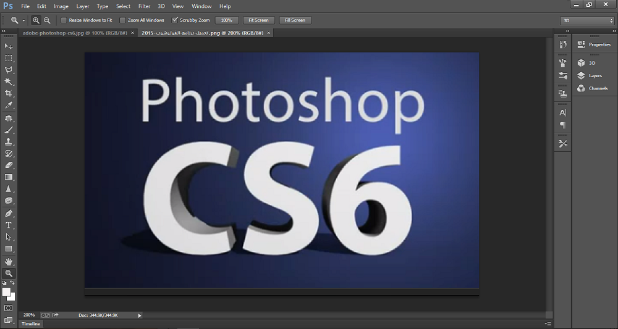Select the Sponge tool

tap(8, 201)
